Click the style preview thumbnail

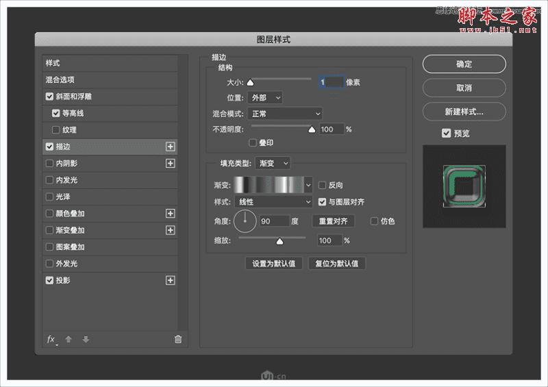click(x=464, y=186)
